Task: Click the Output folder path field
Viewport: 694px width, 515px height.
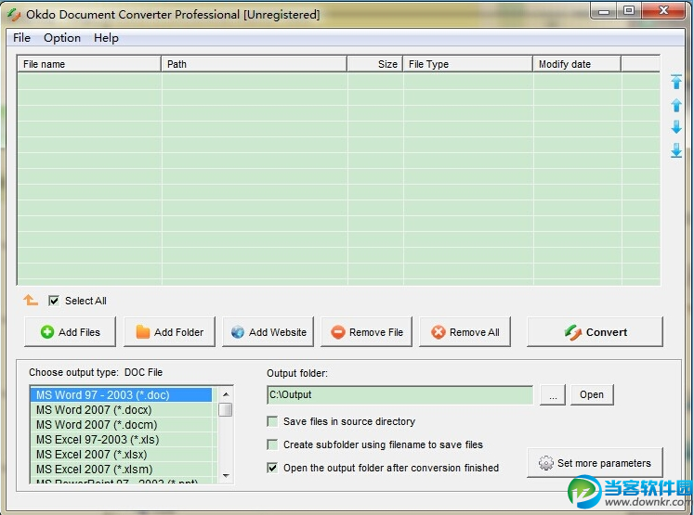Action: pos(399,395)
